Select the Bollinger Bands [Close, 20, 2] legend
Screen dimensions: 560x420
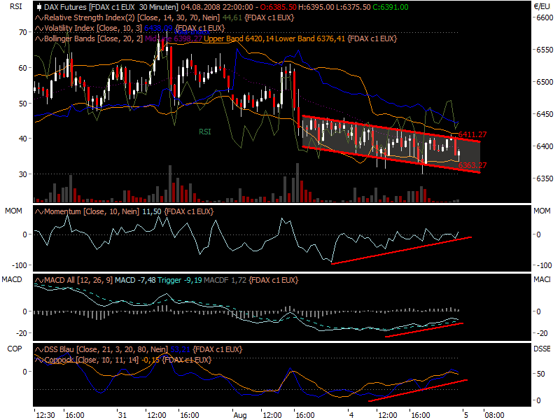pyautogui.click(x=93, y=38)
